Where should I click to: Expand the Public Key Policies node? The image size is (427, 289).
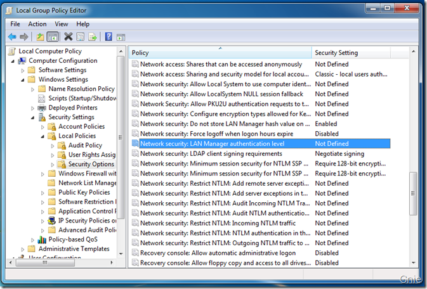(43, 193)
